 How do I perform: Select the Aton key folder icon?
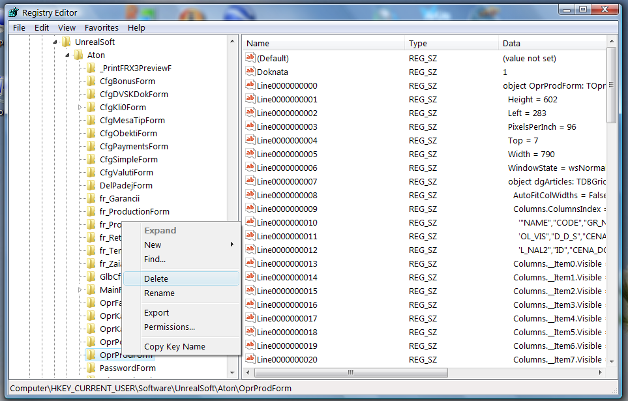tap(77, 55)
